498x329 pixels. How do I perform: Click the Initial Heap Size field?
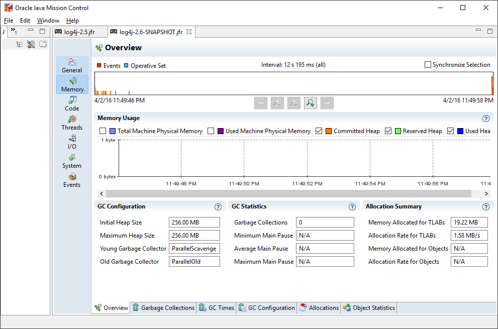click(x=194, y=223)
